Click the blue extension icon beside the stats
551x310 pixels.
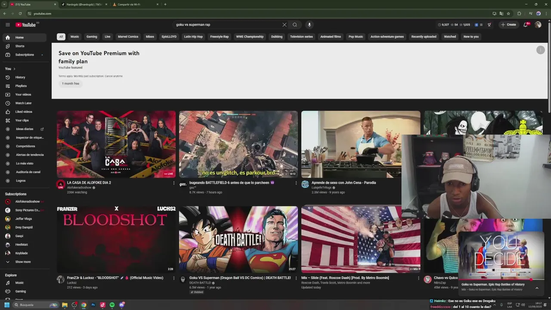tap(476, 25)
